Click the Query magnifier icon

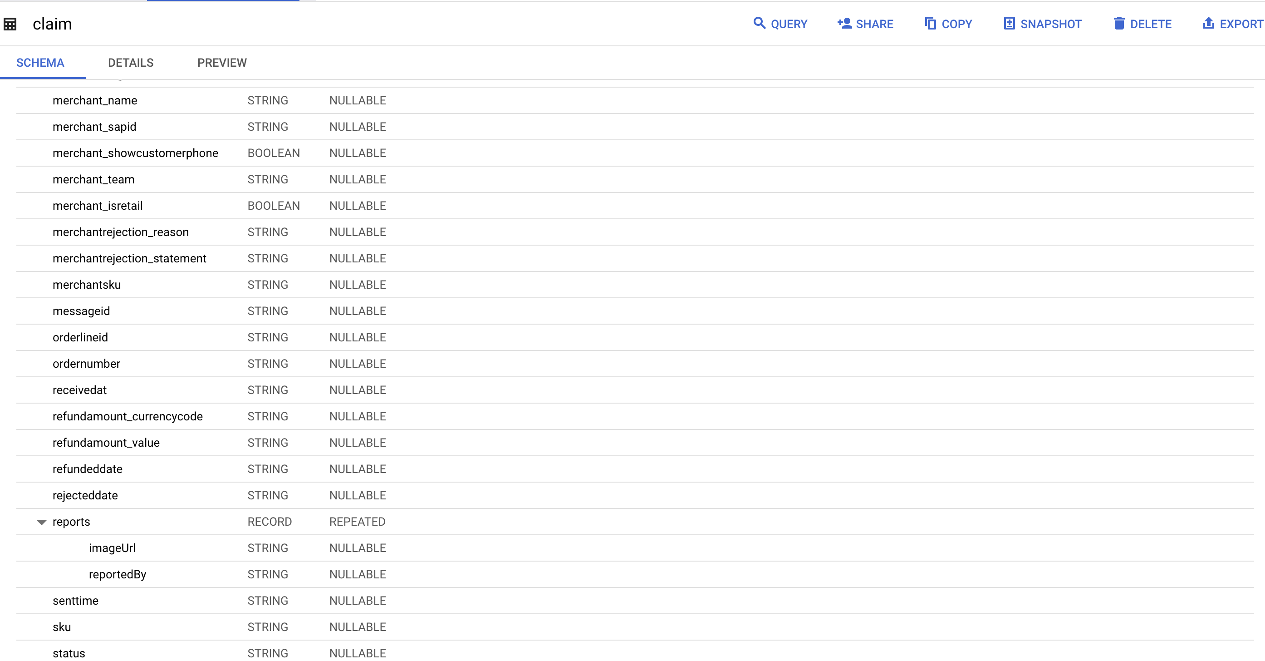pyautogui.click(x=759, y=23)
